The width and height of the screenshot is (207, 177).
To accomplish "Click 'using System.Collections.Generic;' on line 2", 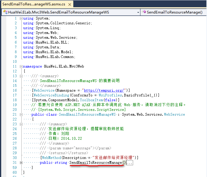I will (x=58, y=23).
